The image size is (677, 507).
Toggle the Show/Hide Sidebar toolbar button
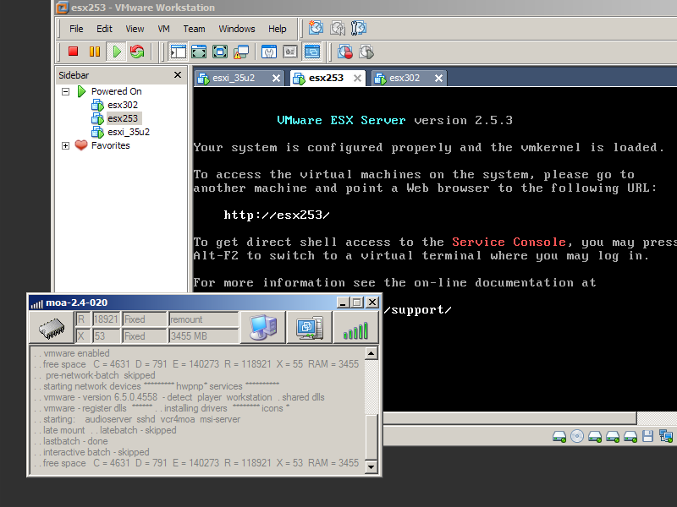pyautogui.click(x=178, y=52)
